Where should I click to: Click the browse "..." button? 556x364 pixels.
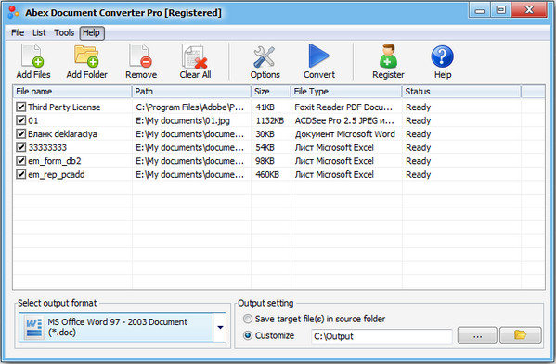pyautogui.click(x=477, y=335)
